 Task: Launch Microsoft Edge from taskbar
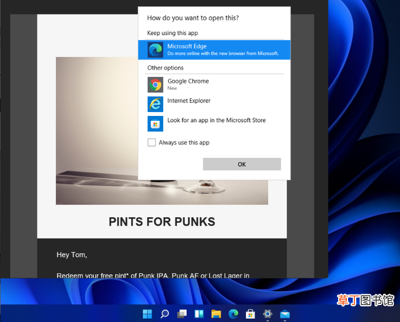point(233,314)
